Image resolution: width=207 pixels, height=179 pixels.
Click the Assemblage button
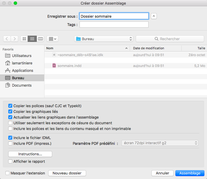tap(190, 173)
